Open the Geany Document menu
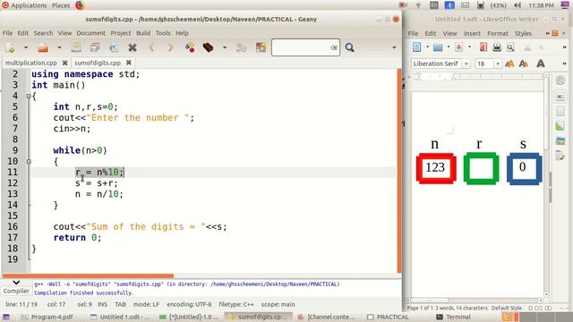 (x=90, y=33)
